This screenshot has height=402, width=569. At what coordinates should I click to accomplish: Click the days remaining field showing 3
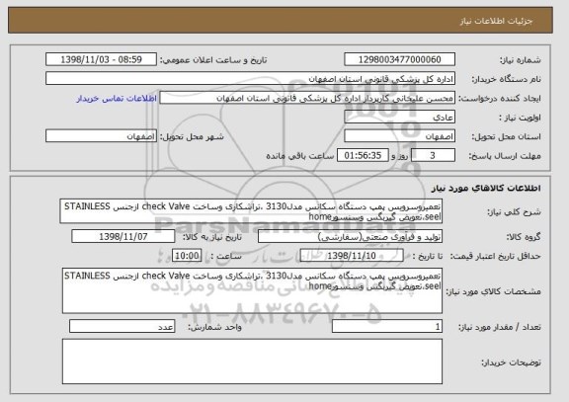coord(433,156)
